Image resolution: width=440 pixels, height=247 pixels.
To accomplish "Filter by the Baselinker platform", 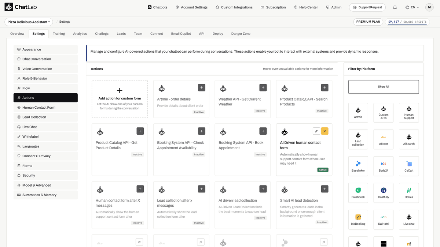I will tap(358, 166).
